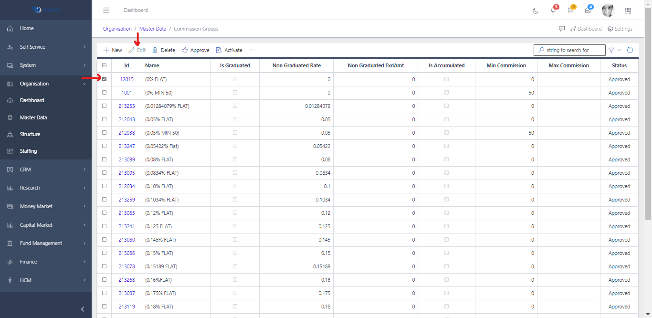Open the mail inbox icon
652x318 pixels.
pyautogui.click(x=588, y=11)
